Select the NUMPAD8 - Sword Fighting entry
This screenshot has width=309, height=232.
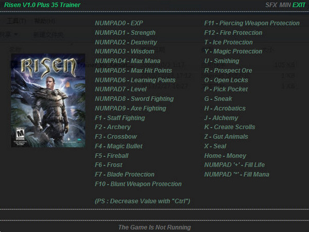point(134,98)
